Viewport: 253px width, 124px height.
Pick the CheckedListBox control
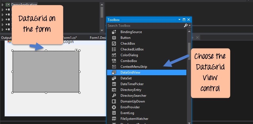[132, 49]
